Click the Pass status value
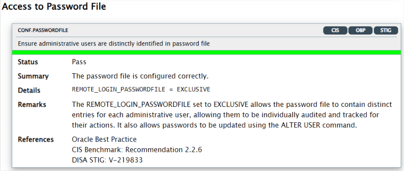Screen dimensions: 404x171 tap(79, 62)
